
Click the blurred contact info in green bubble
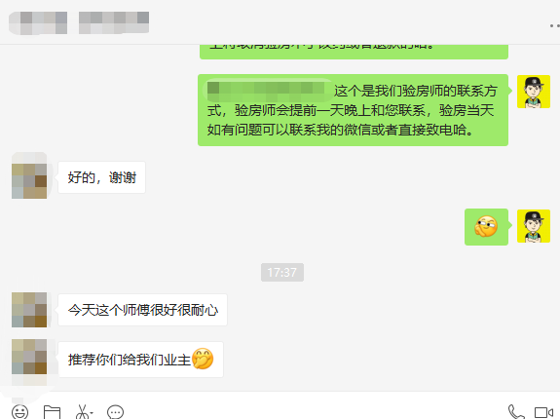(x=266, y=90)
